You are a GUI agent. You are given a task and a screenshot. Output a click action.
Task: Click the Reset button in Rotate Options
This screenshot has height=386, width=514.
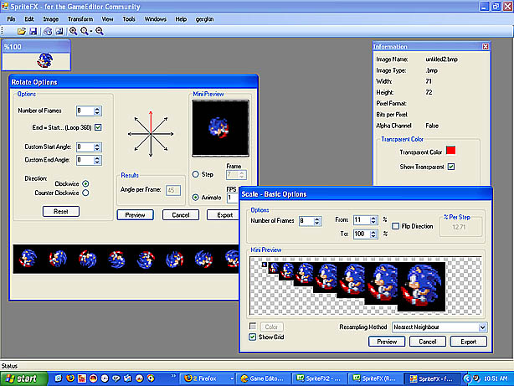61,211
